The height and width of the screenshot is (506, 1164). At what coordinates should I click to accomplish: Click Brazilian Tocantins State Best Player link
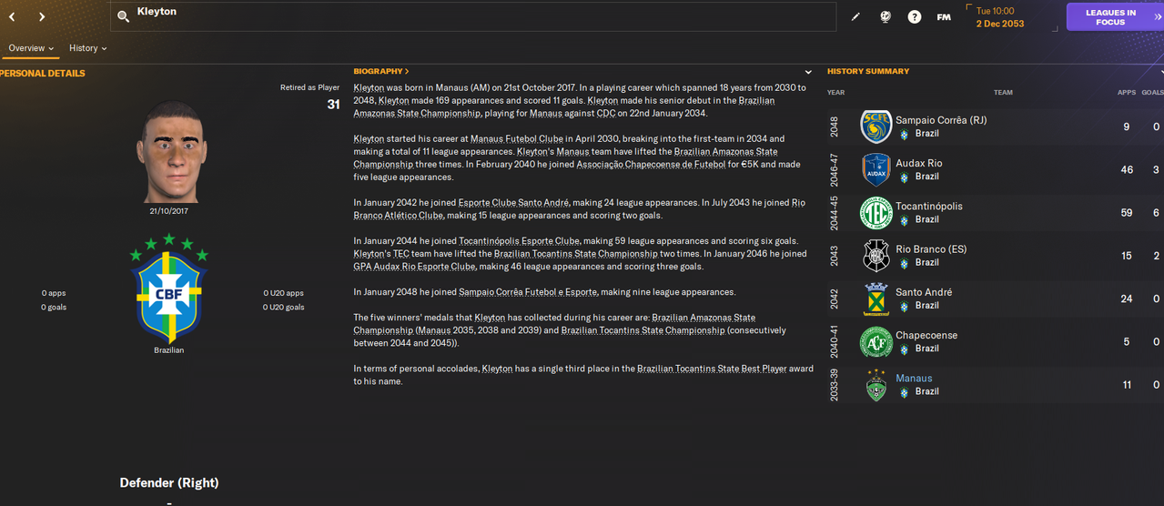pos(711,369)
